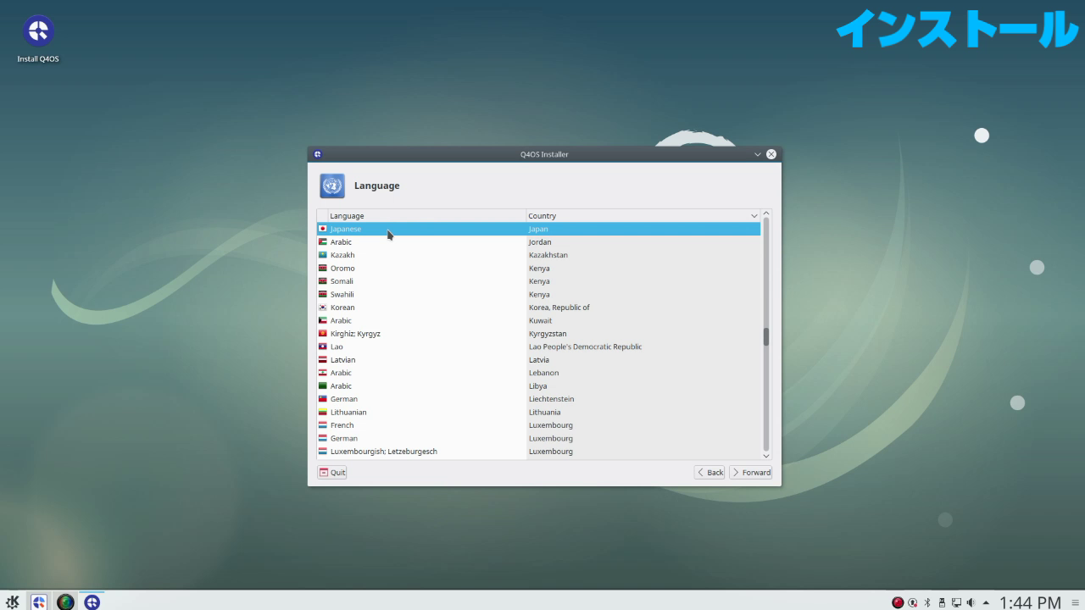1085x610 pixels.
Task: Click the red record tray icon
Action: [x=898, y=602]
